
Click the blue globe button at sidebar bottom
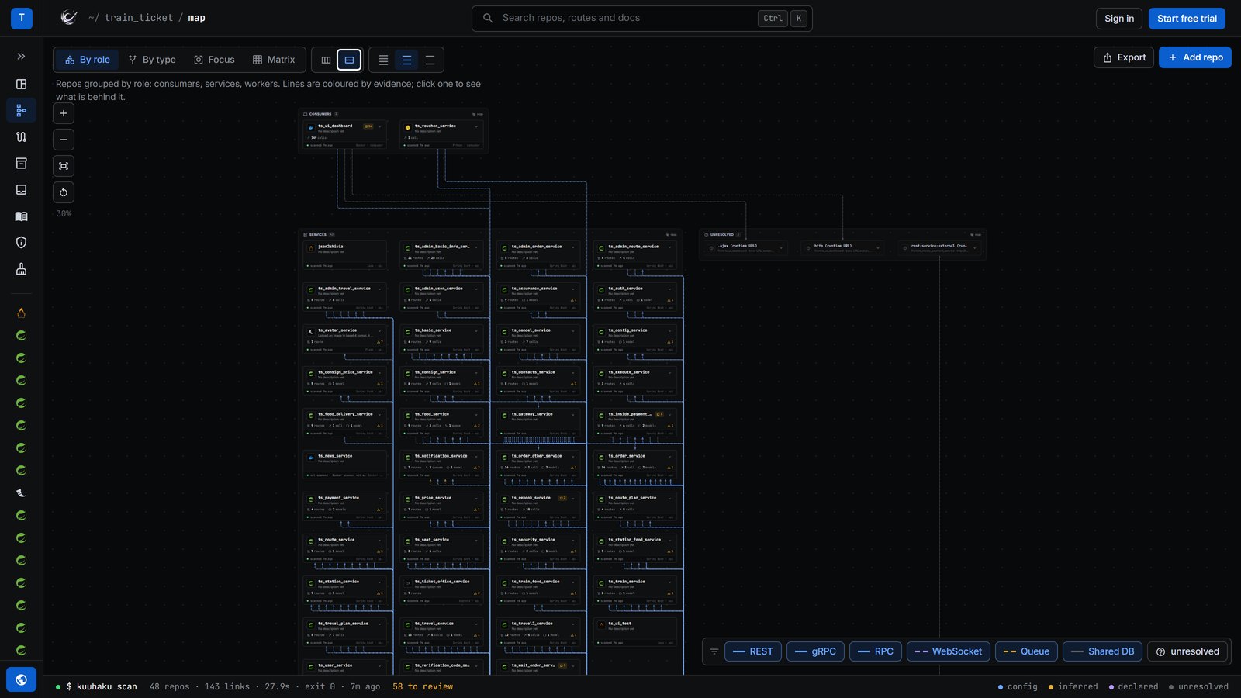pos(21,679)
